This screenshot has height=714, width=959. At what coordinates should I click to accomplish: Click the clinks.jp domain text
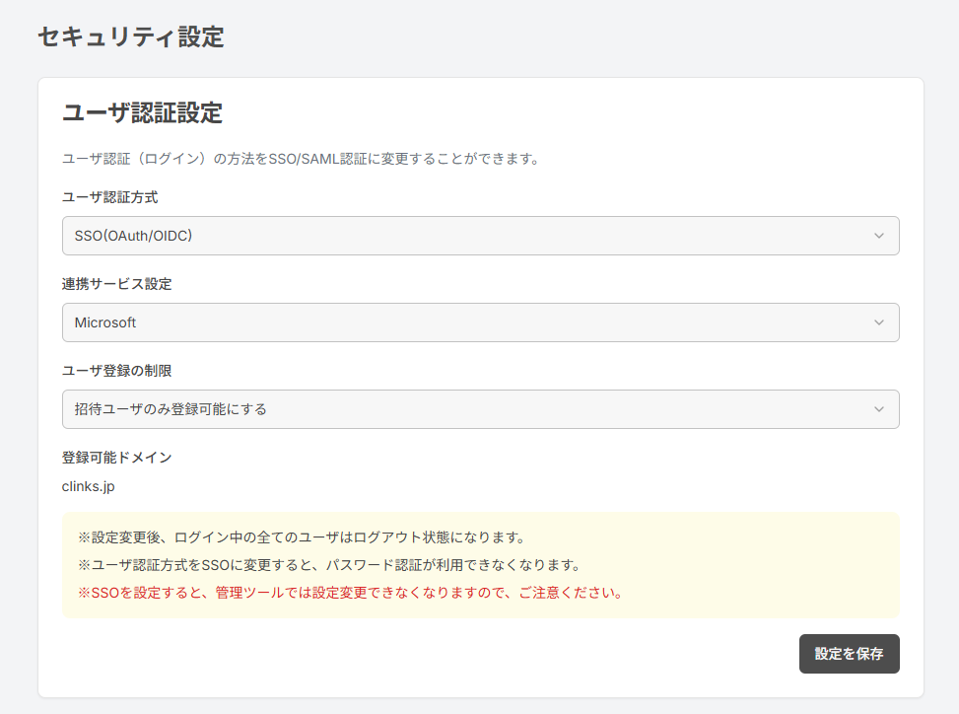pyautogui.click(x=89, y=487)
